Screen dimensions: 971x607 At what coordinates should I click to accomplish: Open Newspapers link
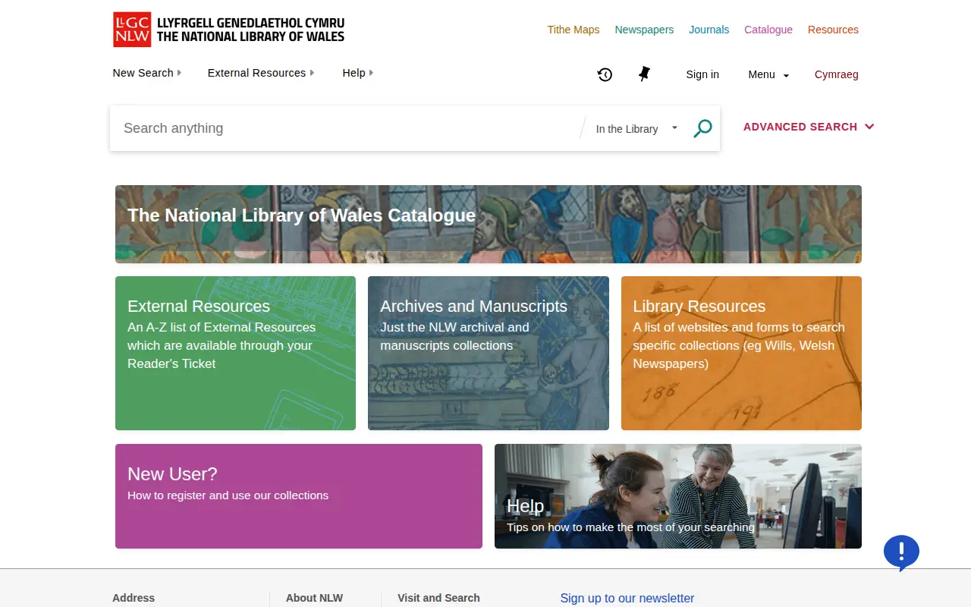coord(644,30)
